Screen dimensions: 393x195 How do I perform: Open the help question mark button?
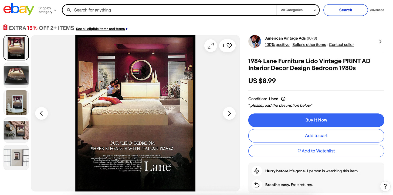(x=385, y=186)
